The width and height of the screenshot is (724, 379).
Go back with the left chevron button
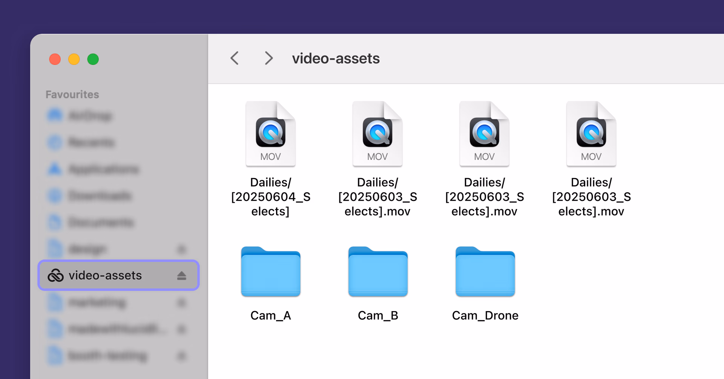click(235, 58)
